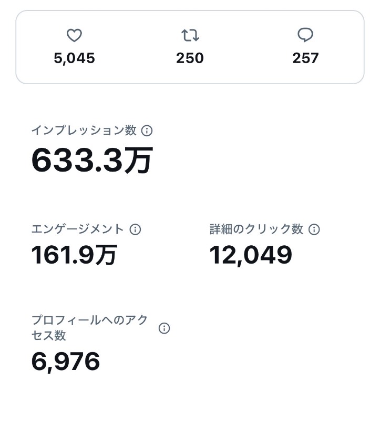
Task: Click the heart likes icon
Action: pos(74,35)
